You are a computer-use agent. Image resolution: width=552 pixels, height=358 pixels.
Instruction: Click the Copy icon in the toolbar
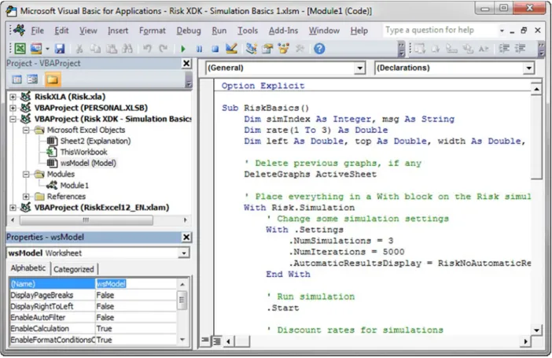pos(95,48)
